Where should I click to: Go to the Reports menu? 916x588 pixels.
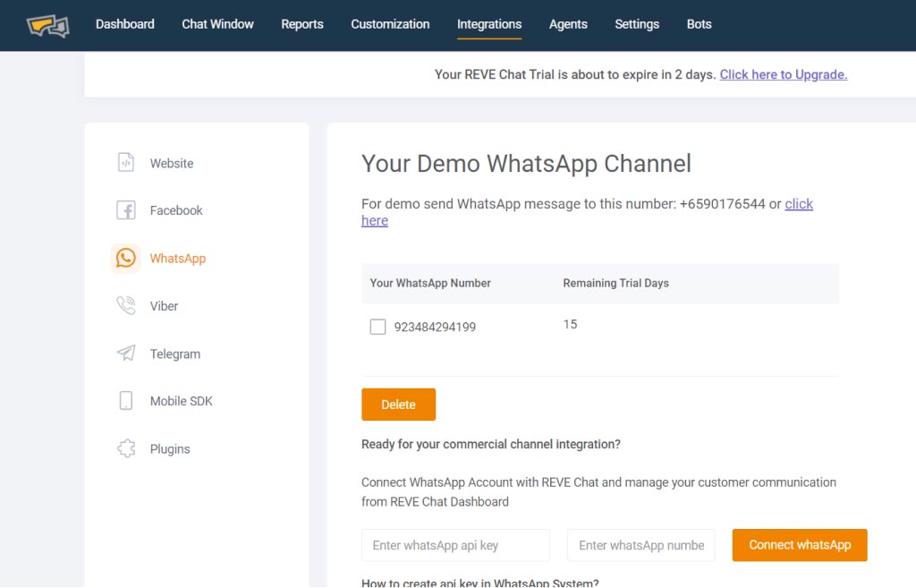pyautogui.click(x=302, y=24)
